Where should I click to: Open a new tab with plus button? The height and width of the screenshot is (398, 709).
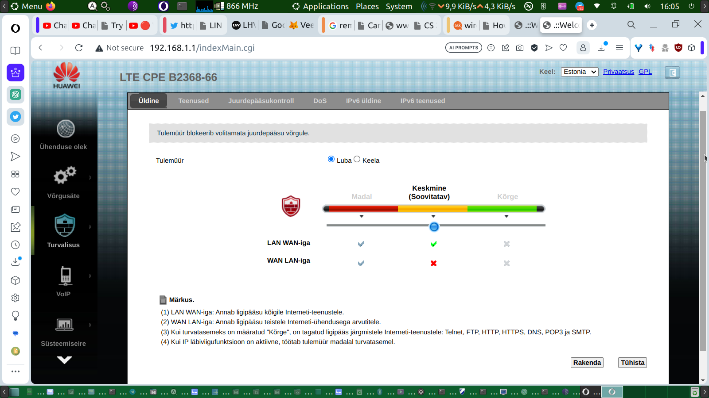592,25
